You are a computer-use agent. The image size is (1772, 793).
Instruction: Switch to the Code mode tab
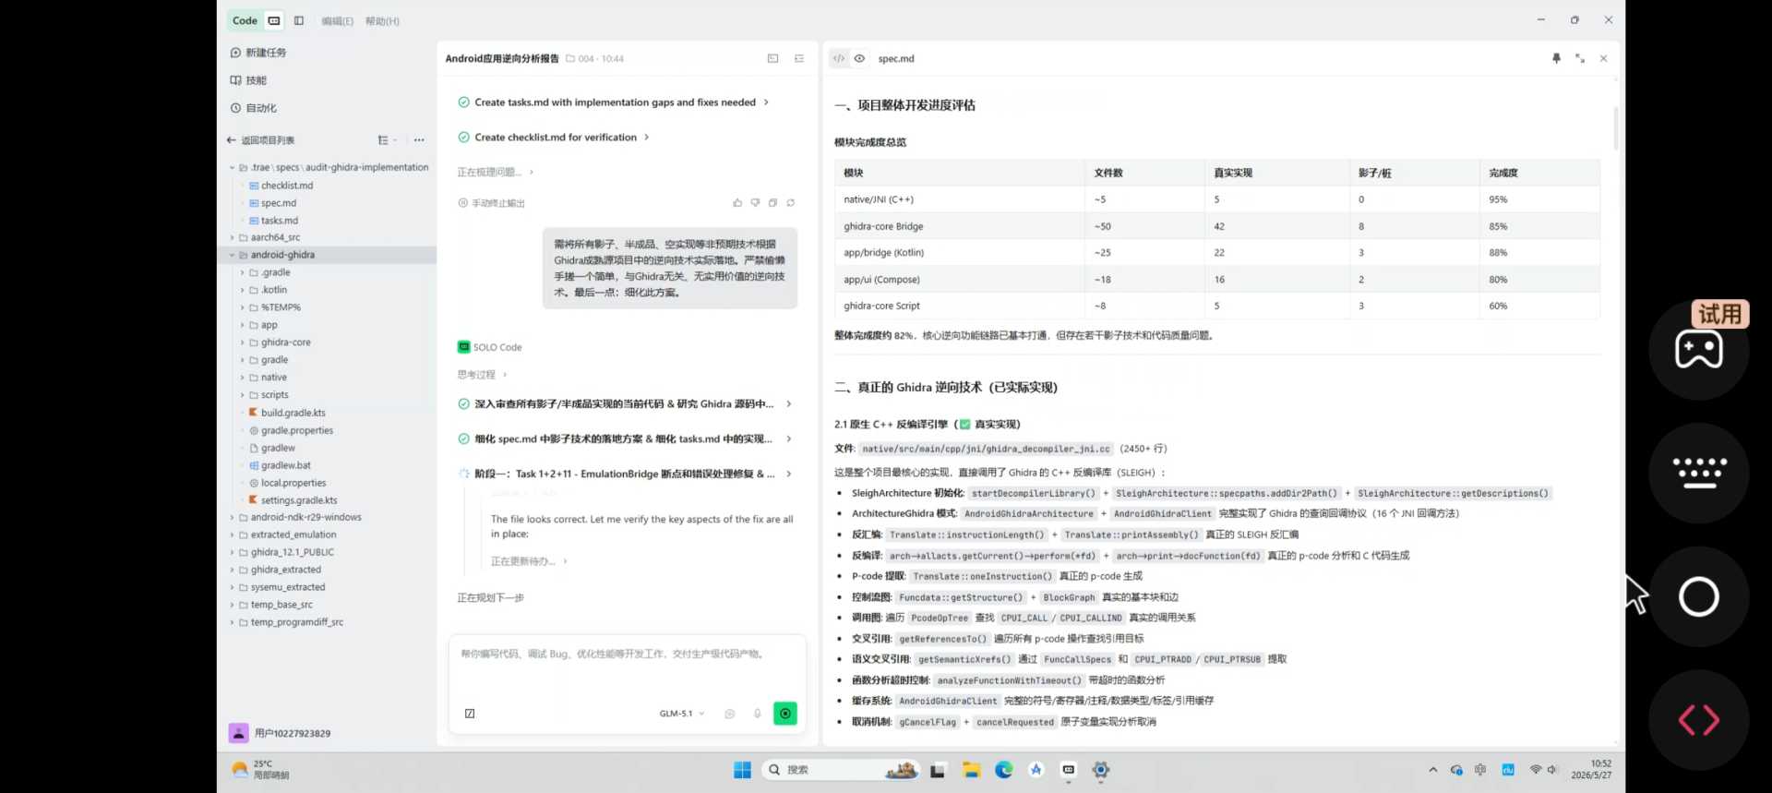coord(245,20)
